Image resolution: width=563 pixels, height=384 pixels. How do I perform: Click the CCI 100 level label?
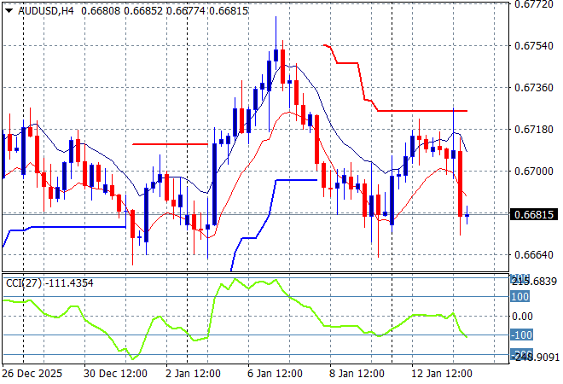(520, 296)
